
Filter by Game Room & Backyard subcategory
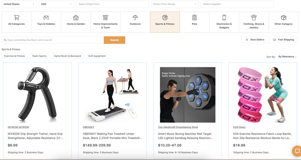tap(67, 56)
